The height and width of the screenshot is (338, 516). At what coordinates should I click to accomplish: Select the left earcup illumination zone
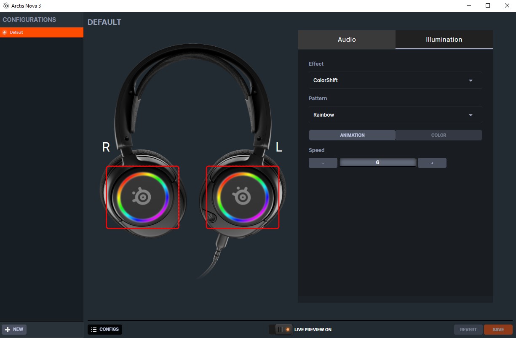tap(243, 197)
